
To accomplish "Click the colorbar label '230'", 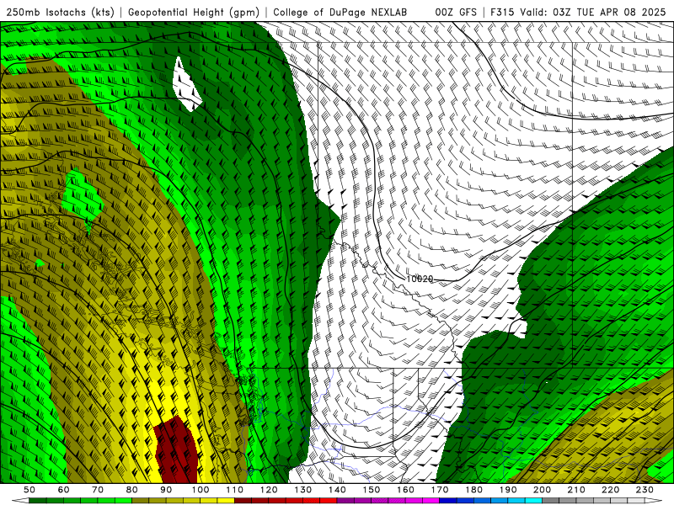I will pyautogui.click(x=645, y=490).
